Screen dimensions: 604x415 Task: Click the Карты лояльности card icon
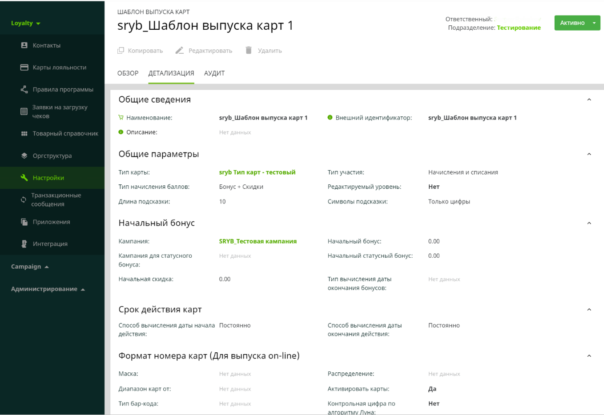24,68
